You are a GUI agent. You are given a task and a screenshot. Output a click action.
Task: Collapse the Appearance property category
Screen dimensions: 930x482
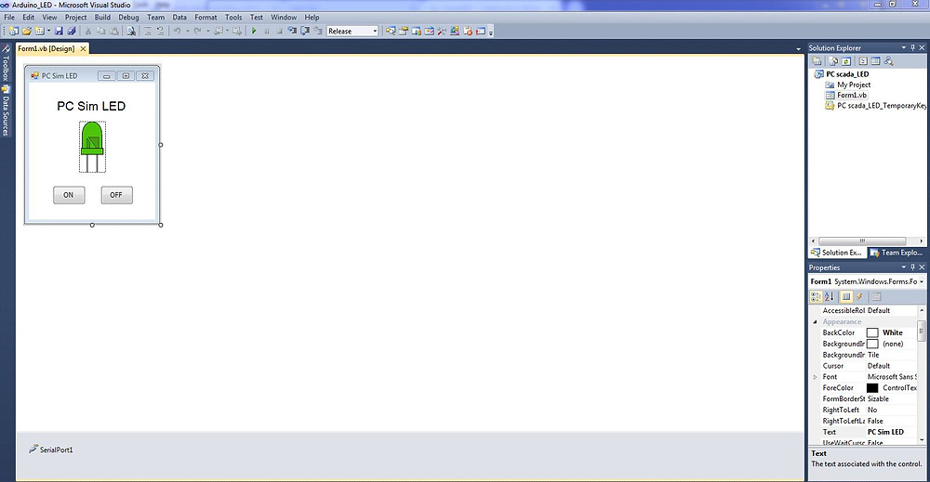click(x=815, y=321)
